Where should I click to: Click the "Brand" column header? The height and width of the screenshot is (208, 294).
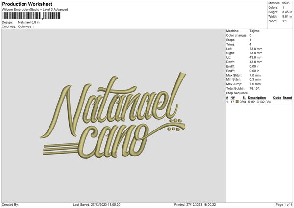click(x=287, y=98)
